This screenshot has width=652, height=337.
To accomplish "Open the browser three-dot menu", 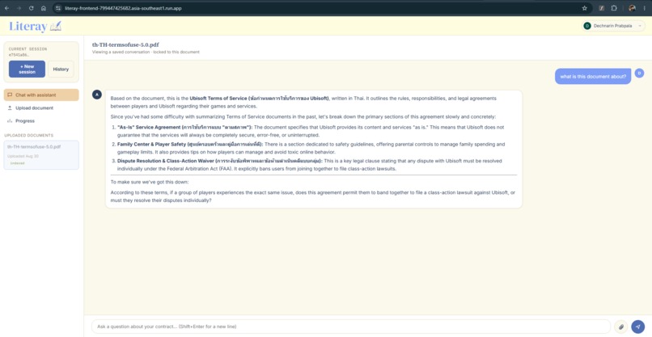I will click(644, 8).
